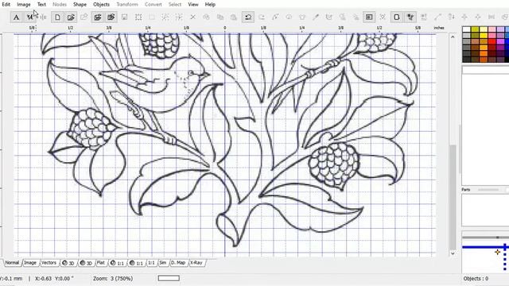Toggle the highlighted filled-rectangle view icon
Image resolution: width=509 pixels, height=286 pixels.
(x=369, y=17)
